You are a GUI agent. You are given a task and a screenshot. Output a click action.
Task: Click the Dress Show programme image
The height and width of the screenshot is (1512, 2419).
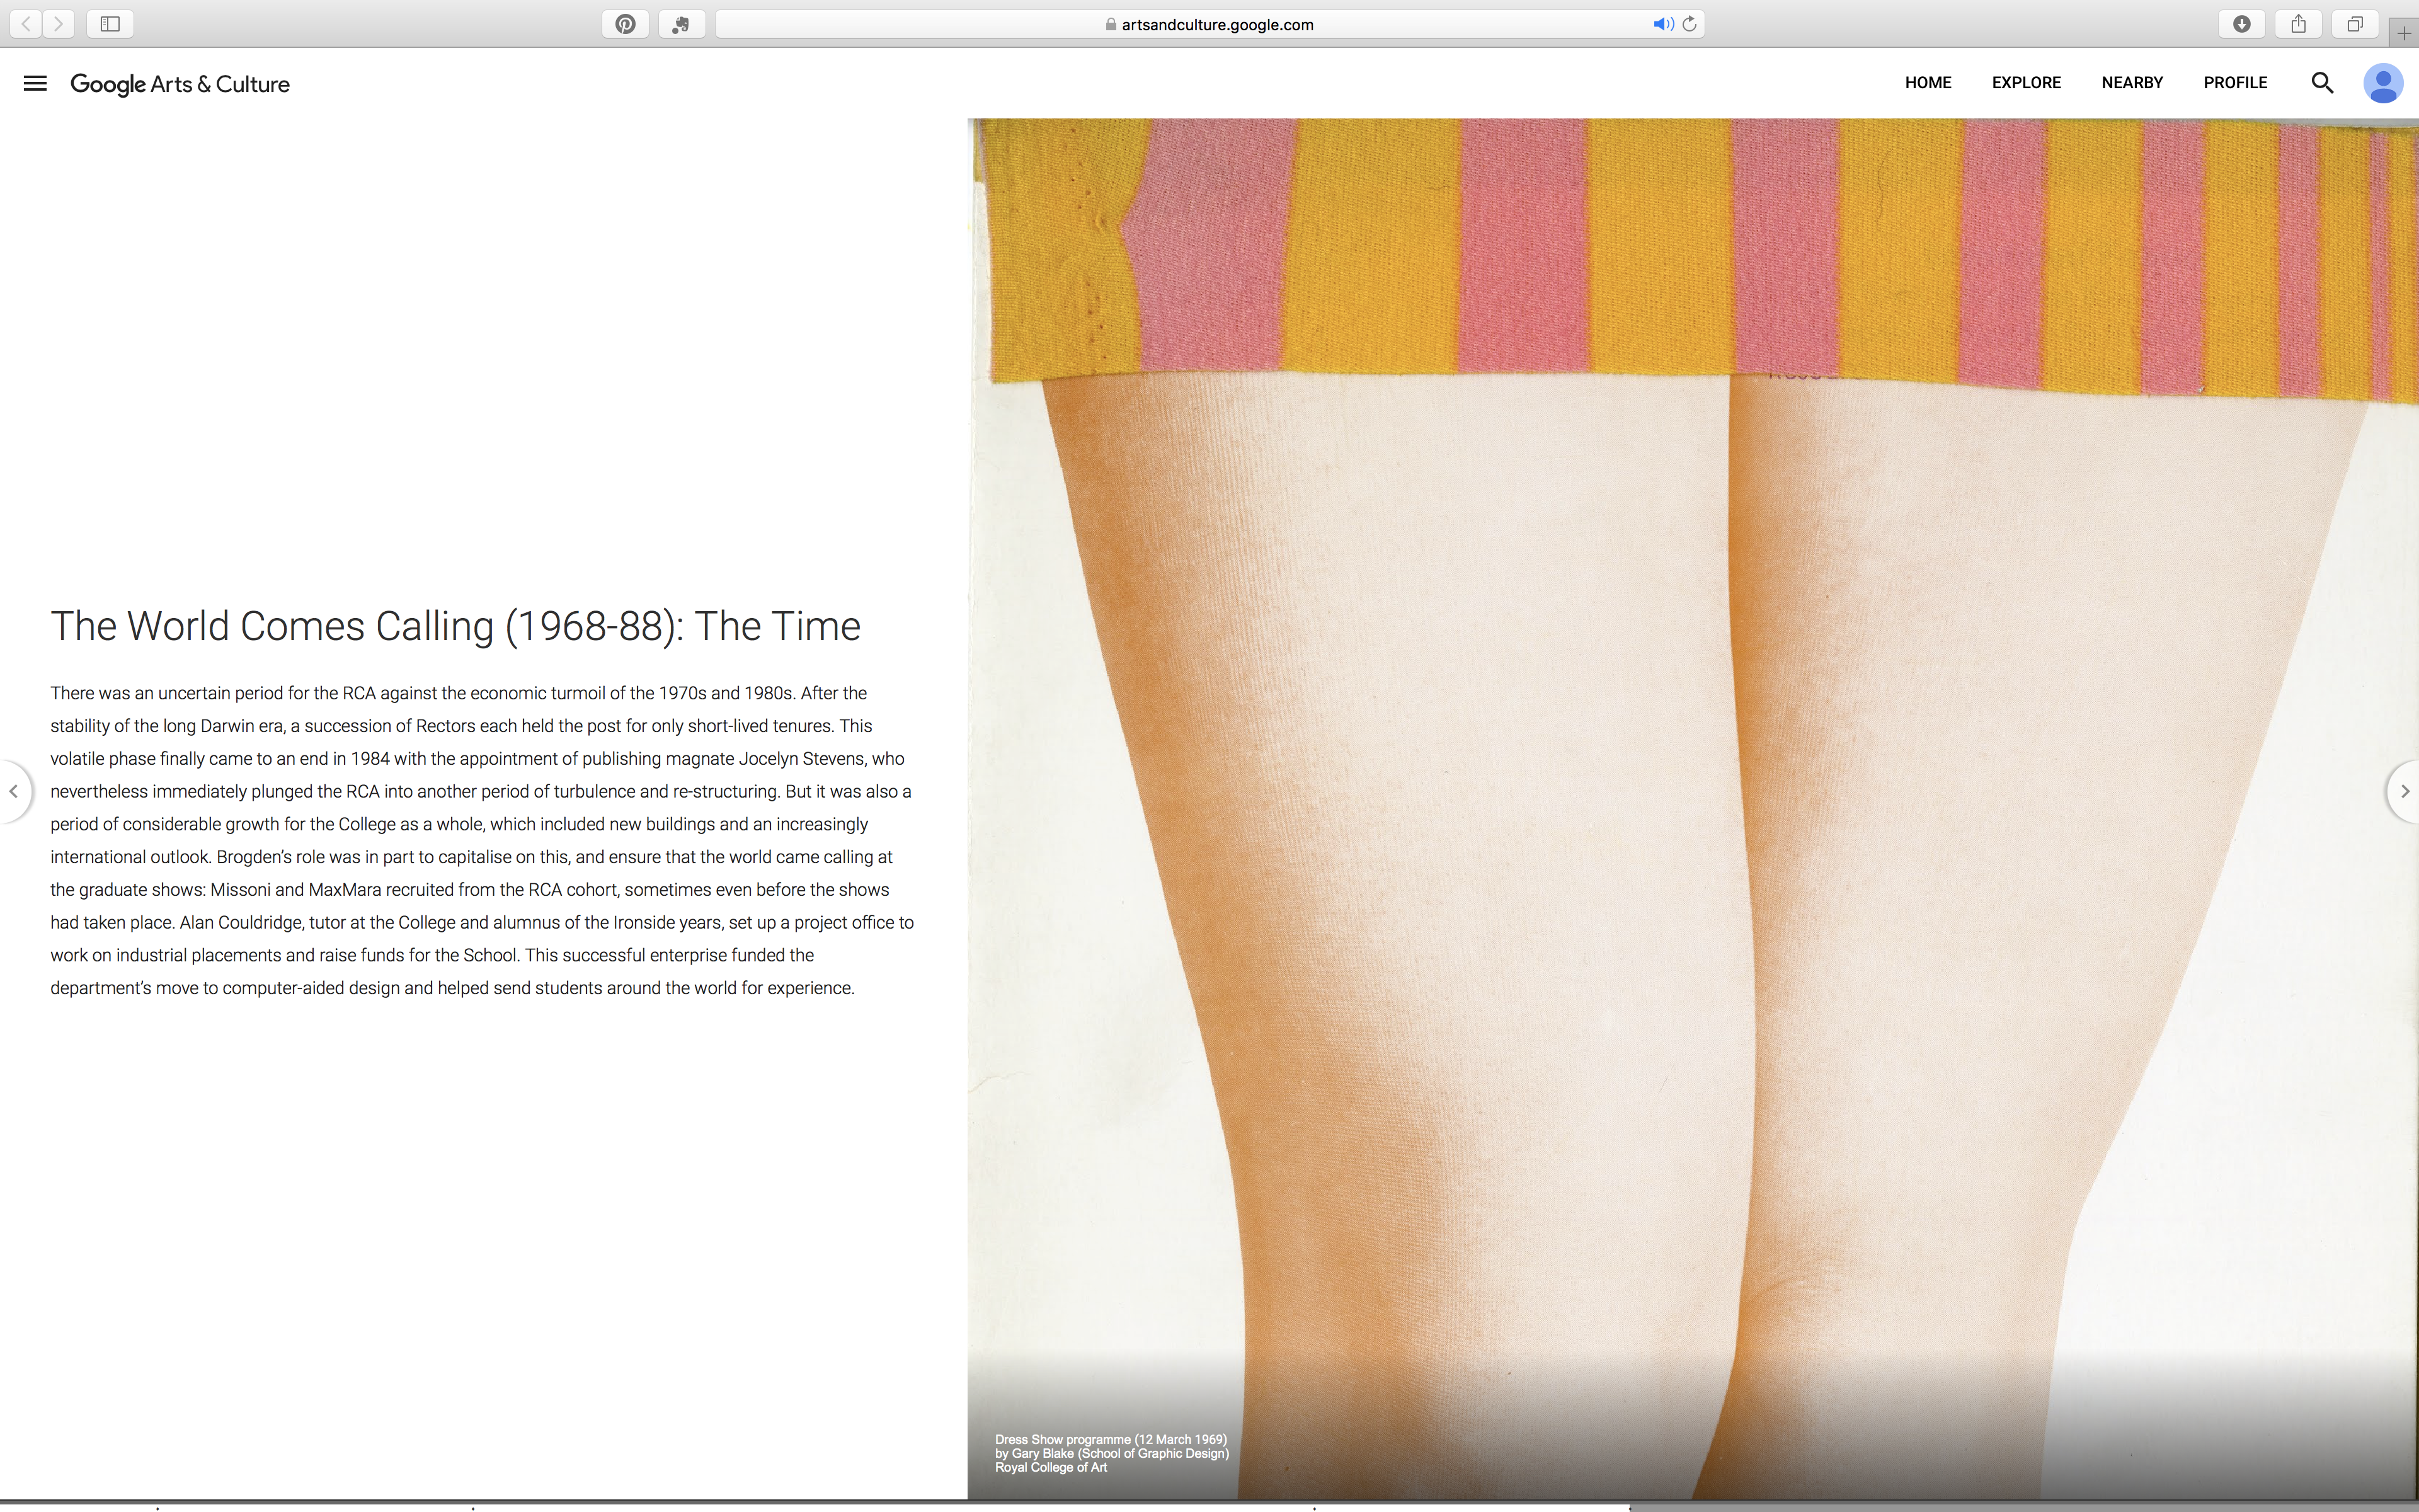pyautogui.click(x=1692, y=808)
